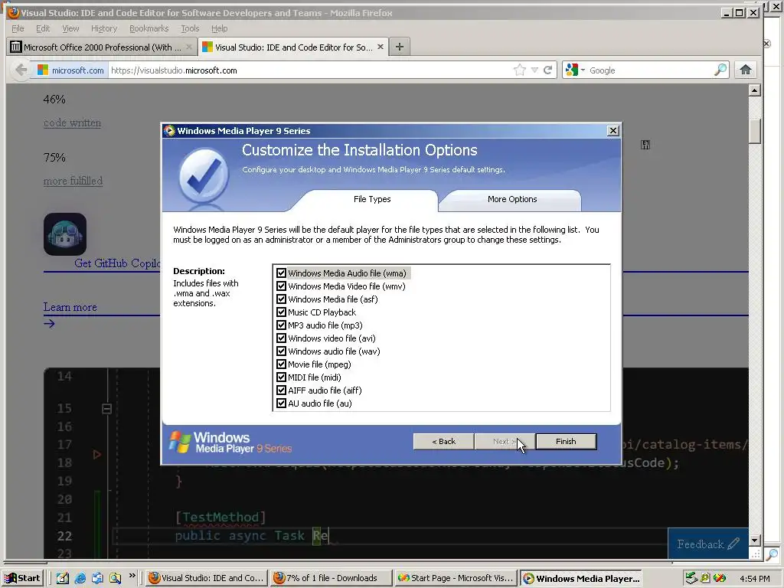Click Finish in Media Player setup
The image size is (784, 588).
point(566,442)
